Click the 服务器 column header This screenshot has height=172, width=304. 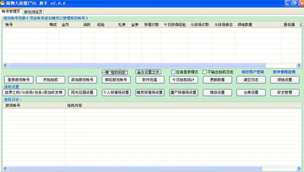click(x=289, y=25)
